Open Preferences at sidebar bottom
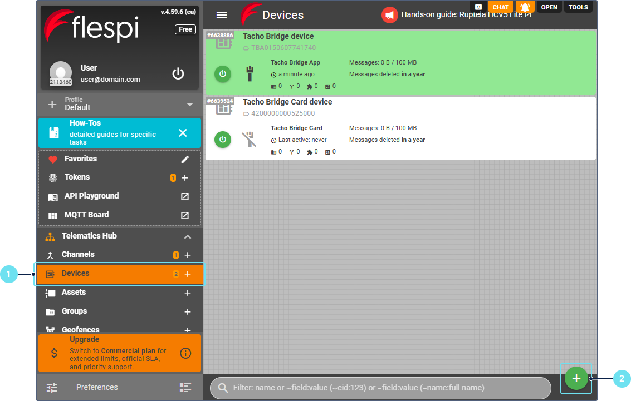Viewport: 631px width, 401px height. [97, 387]
